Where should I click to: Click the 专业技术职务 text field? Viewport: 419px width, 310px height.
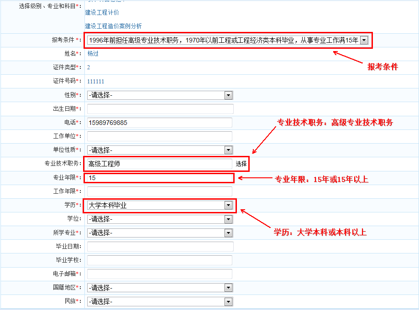click(159, 164)
